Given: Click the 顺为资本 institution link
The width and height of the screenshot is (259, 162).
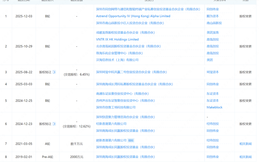Looking at the screenshot, I should 212,17.
